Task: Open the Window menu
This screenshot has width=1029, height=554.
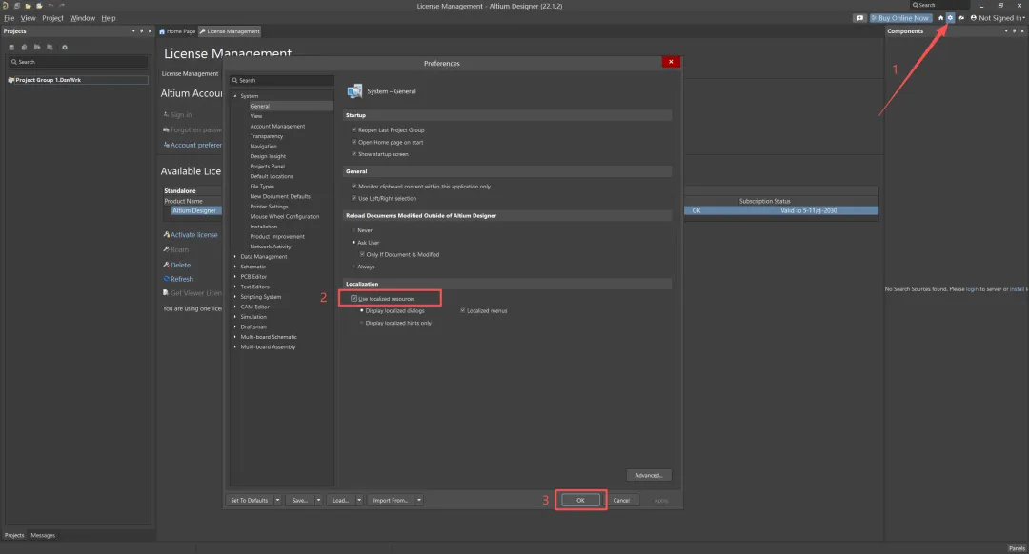Action: pyautogui.click(x=83, y=18)
